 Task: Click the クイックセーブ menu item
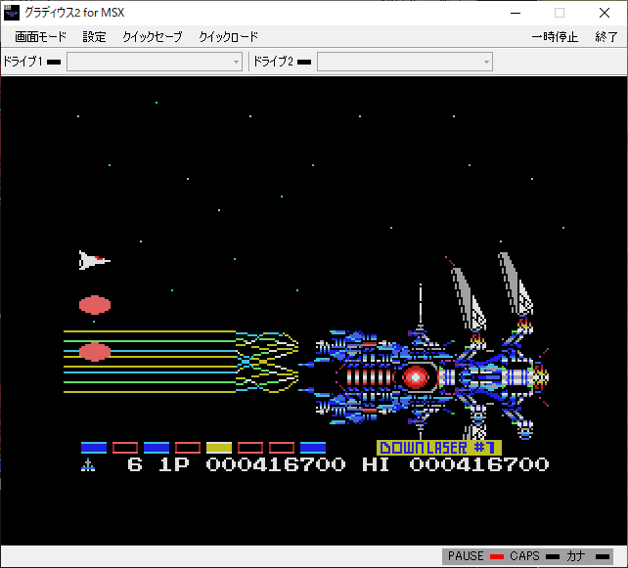point(153,37)
